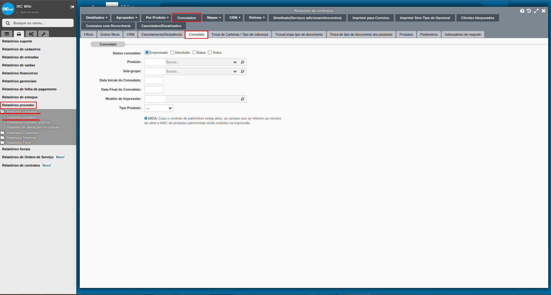Click the Cancelados/Desativados button
Viewport: 551px width, 295px height.
click(x=161, y=26)
